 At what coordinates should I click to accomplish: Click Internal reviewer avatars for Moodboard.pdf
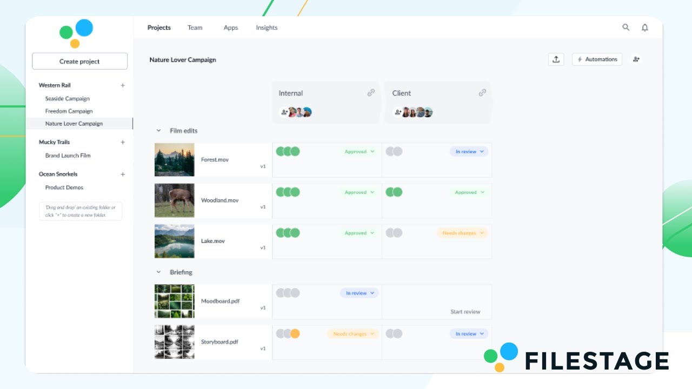coord(288,293)
